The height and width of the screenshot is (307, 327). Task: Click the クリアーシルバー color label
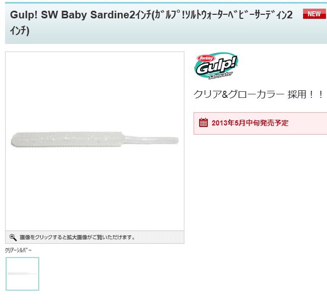pyautogui.click(x=18, y=250)
